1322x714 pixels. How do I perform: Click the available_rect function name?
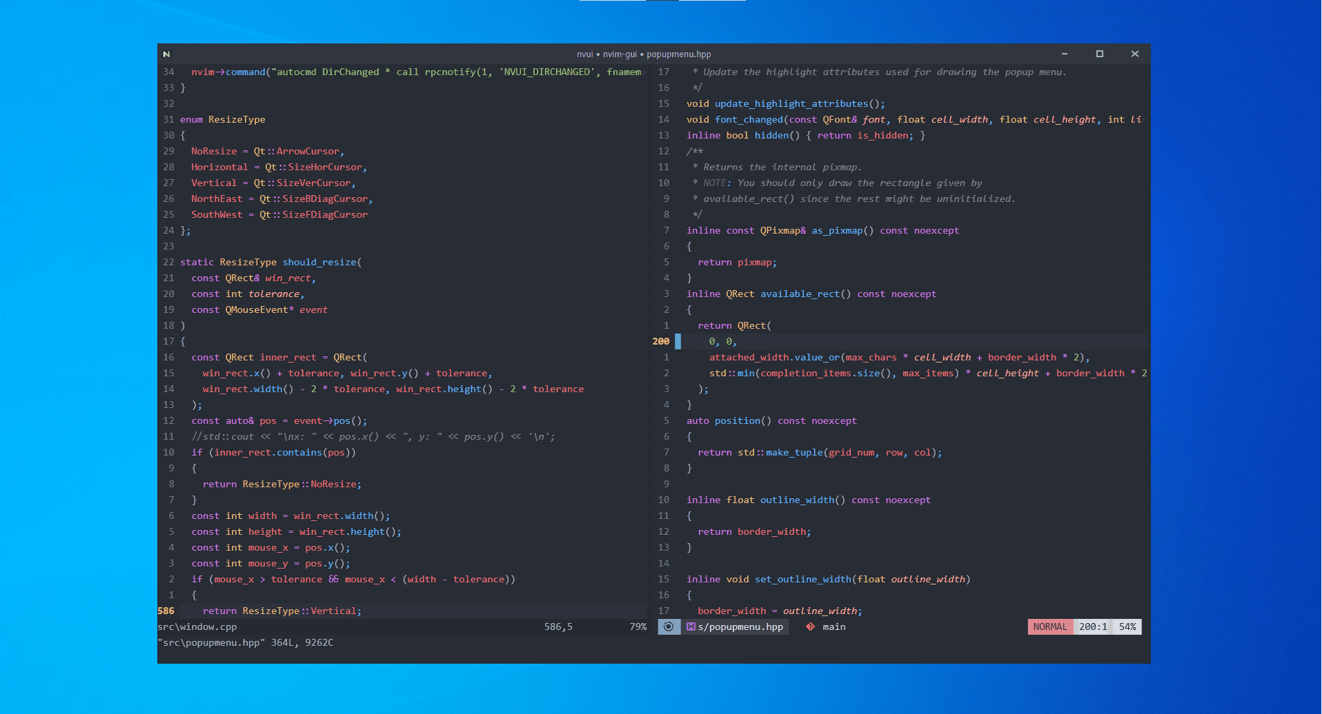point(800,294)
